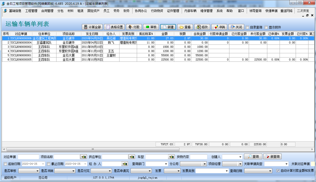Click the 查询 search button
The image size is (316, 182).
point(253,156)
